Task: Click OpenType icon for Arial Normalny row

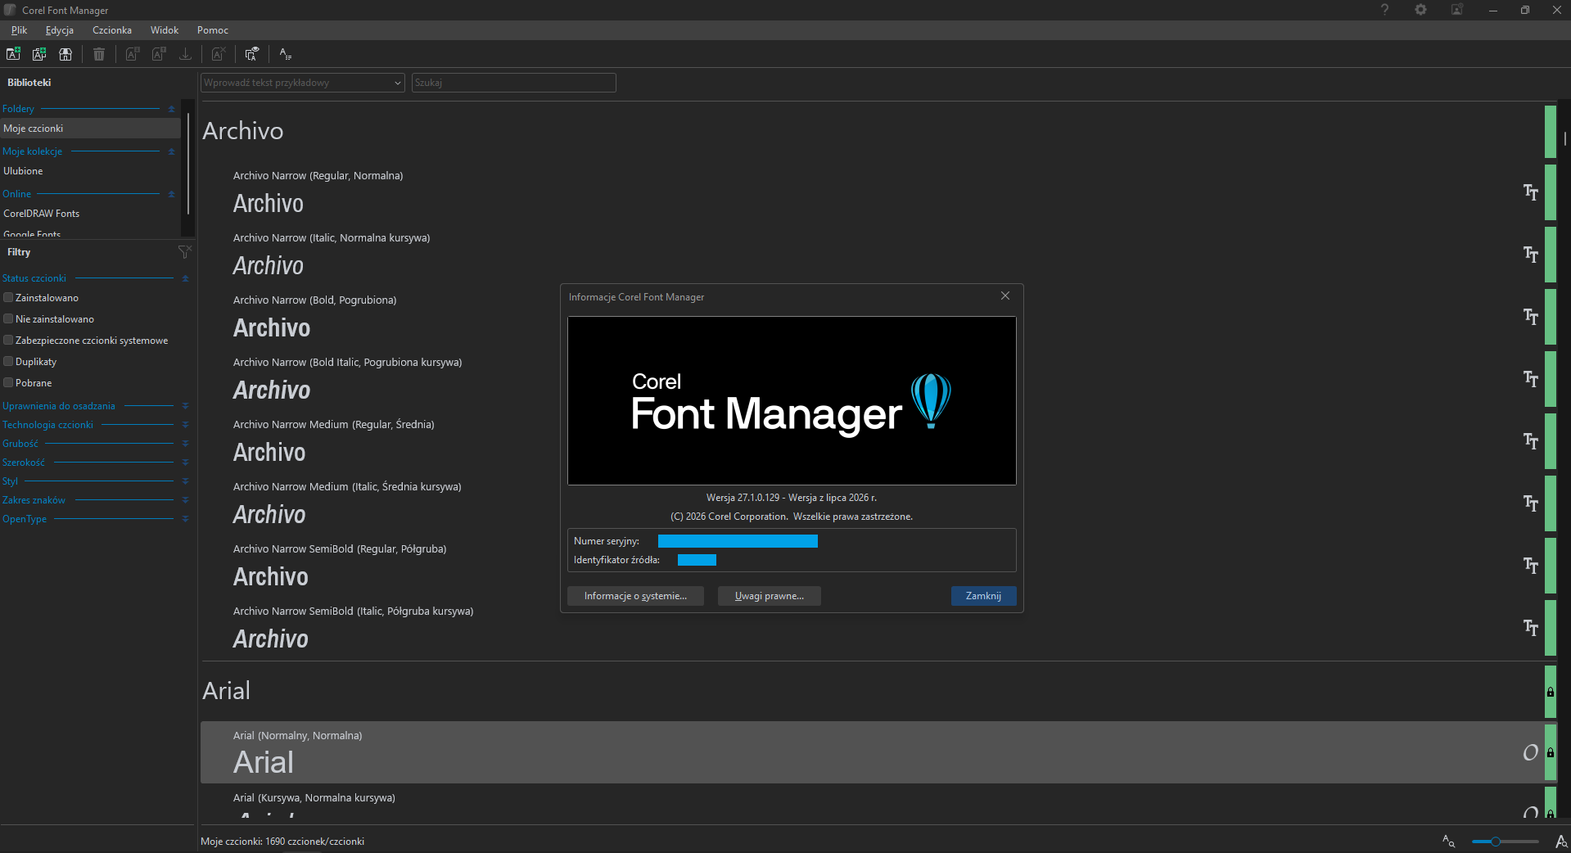Action: pos(1530,752)
